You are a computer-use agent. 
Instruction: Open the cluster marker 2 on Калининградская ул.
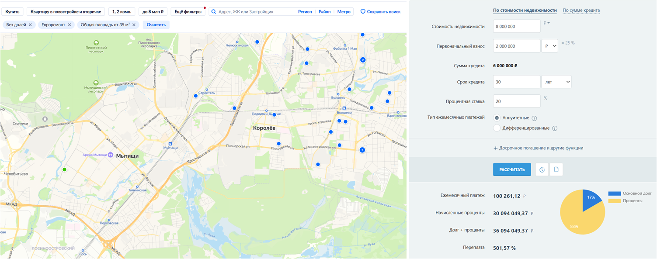(362, 150)
